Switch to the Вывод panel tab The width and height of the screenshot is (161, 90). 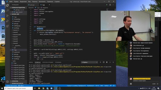pos(31,62)
